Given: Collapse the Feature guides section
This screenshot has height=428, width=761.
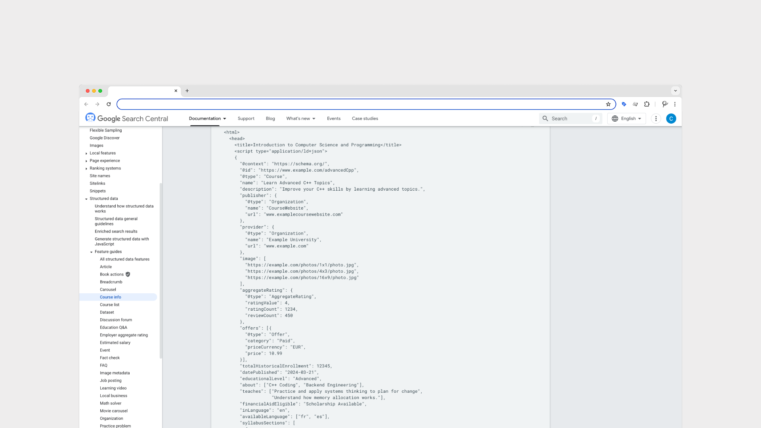Looking at the screenshot, I should [x=92, y=252].
